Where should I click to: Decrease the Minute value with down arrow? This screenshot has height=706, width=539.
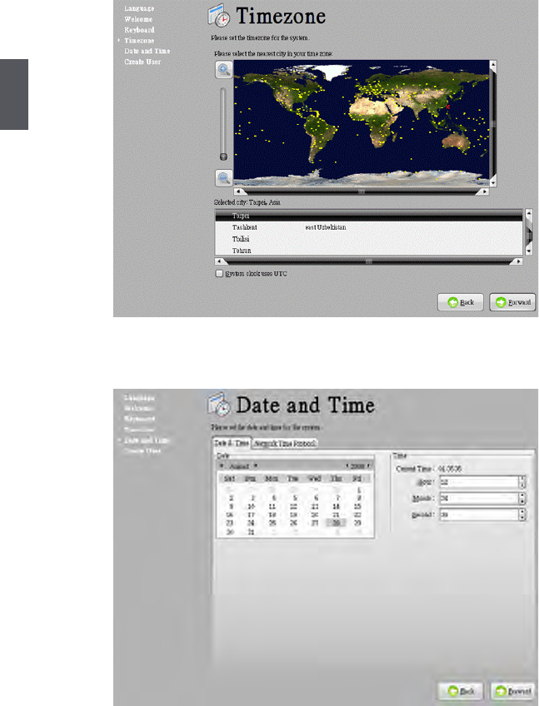pyautogui.click(x=522, y=501)
